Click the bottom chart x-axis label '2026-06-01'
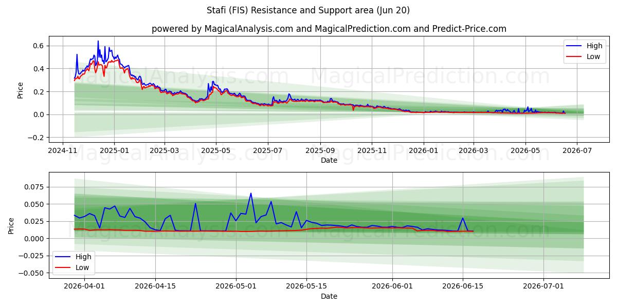Image resolution: width=617 pixels, height=308 pixels. [392, 286]
